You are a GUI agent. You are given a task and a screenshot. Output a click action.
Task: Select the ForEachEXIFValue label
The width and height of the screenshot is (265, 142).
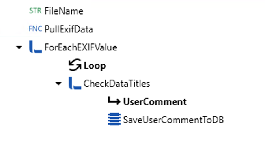click(x=81, y=47)
